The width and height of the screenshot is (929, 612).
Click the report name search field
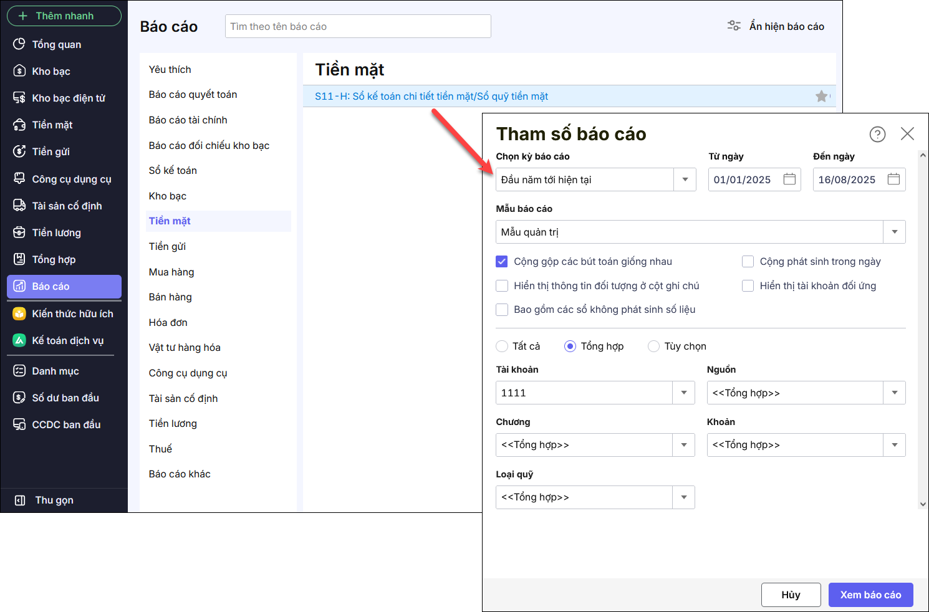tap(358, 26)
